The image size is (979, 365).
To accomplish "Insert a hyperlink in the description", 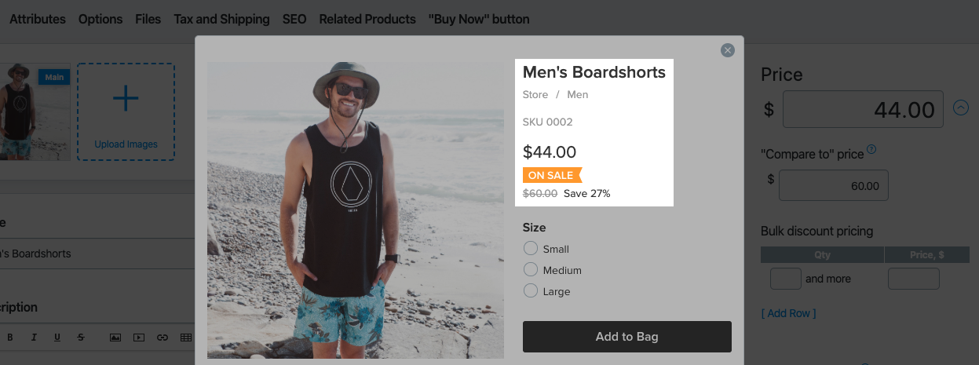I will click(x=163, y=338).
